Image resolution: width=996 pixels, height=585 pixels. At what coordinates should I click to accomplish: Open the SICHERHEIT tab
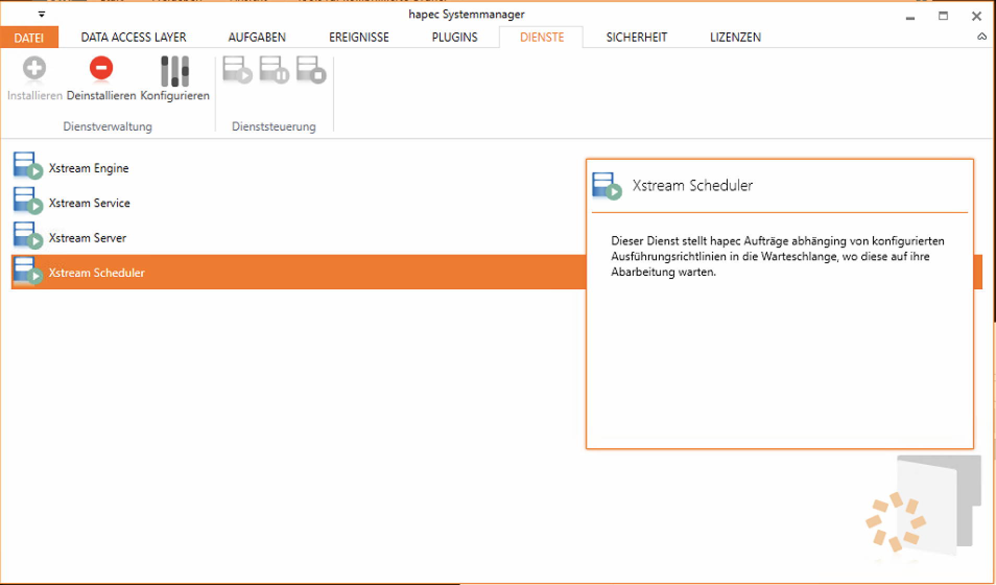[x=636, y=38]
